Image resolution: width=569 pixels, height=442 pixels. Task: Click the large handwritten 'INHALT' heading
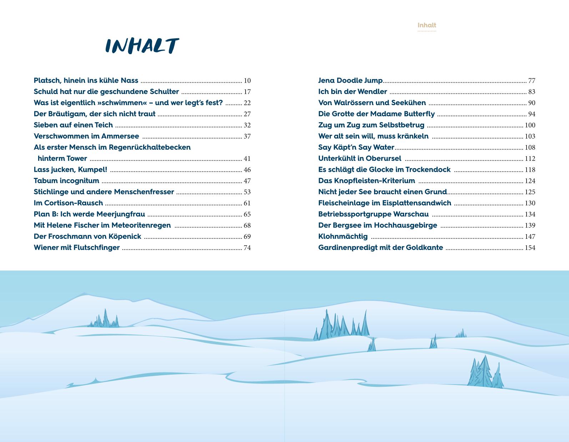click(x=142, y=46)
